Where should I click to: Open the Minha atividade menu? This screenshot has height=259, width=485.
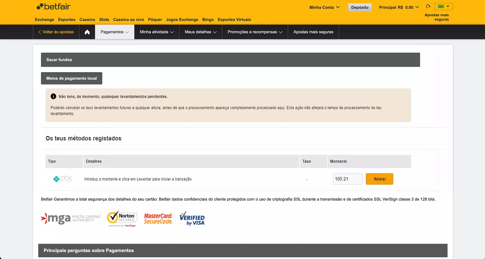[157, 32]
